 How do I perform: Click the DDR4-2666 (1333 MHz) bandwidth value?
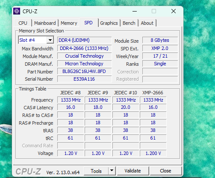(84, 48)
